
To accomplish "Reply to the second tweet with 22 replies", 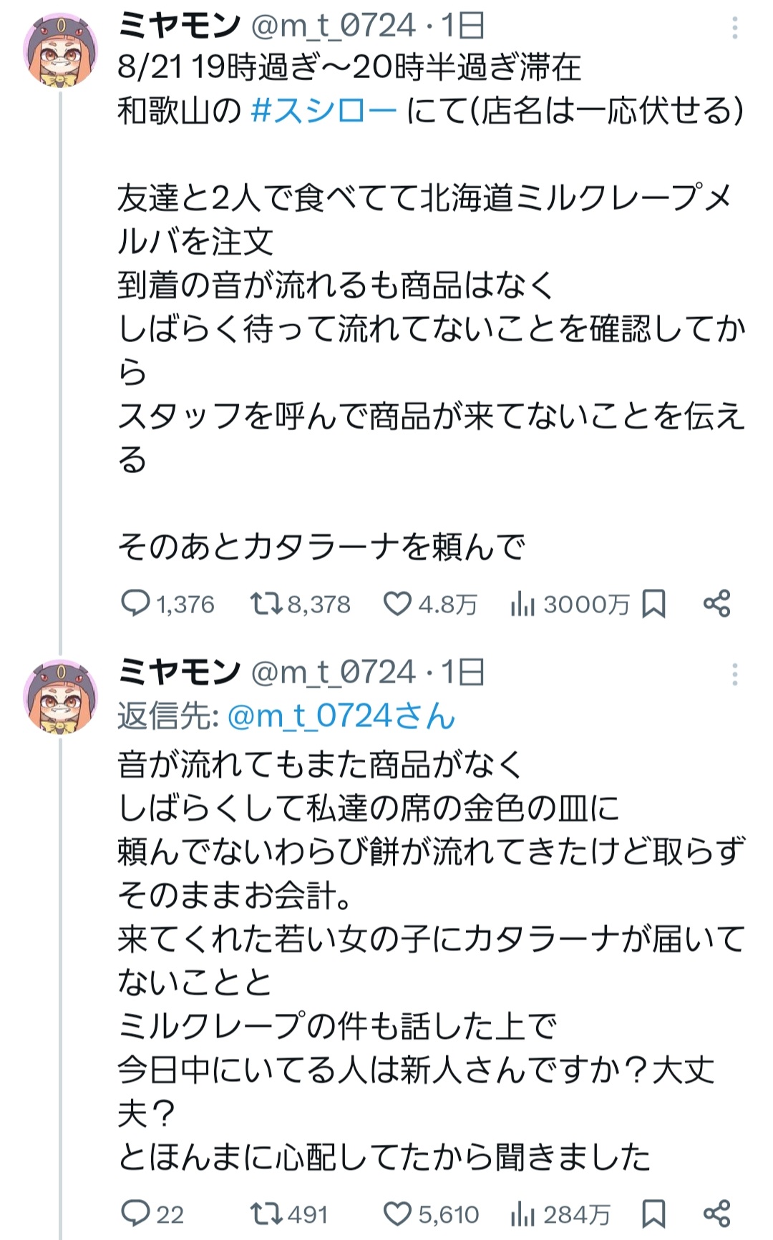I will (136, 1214).
